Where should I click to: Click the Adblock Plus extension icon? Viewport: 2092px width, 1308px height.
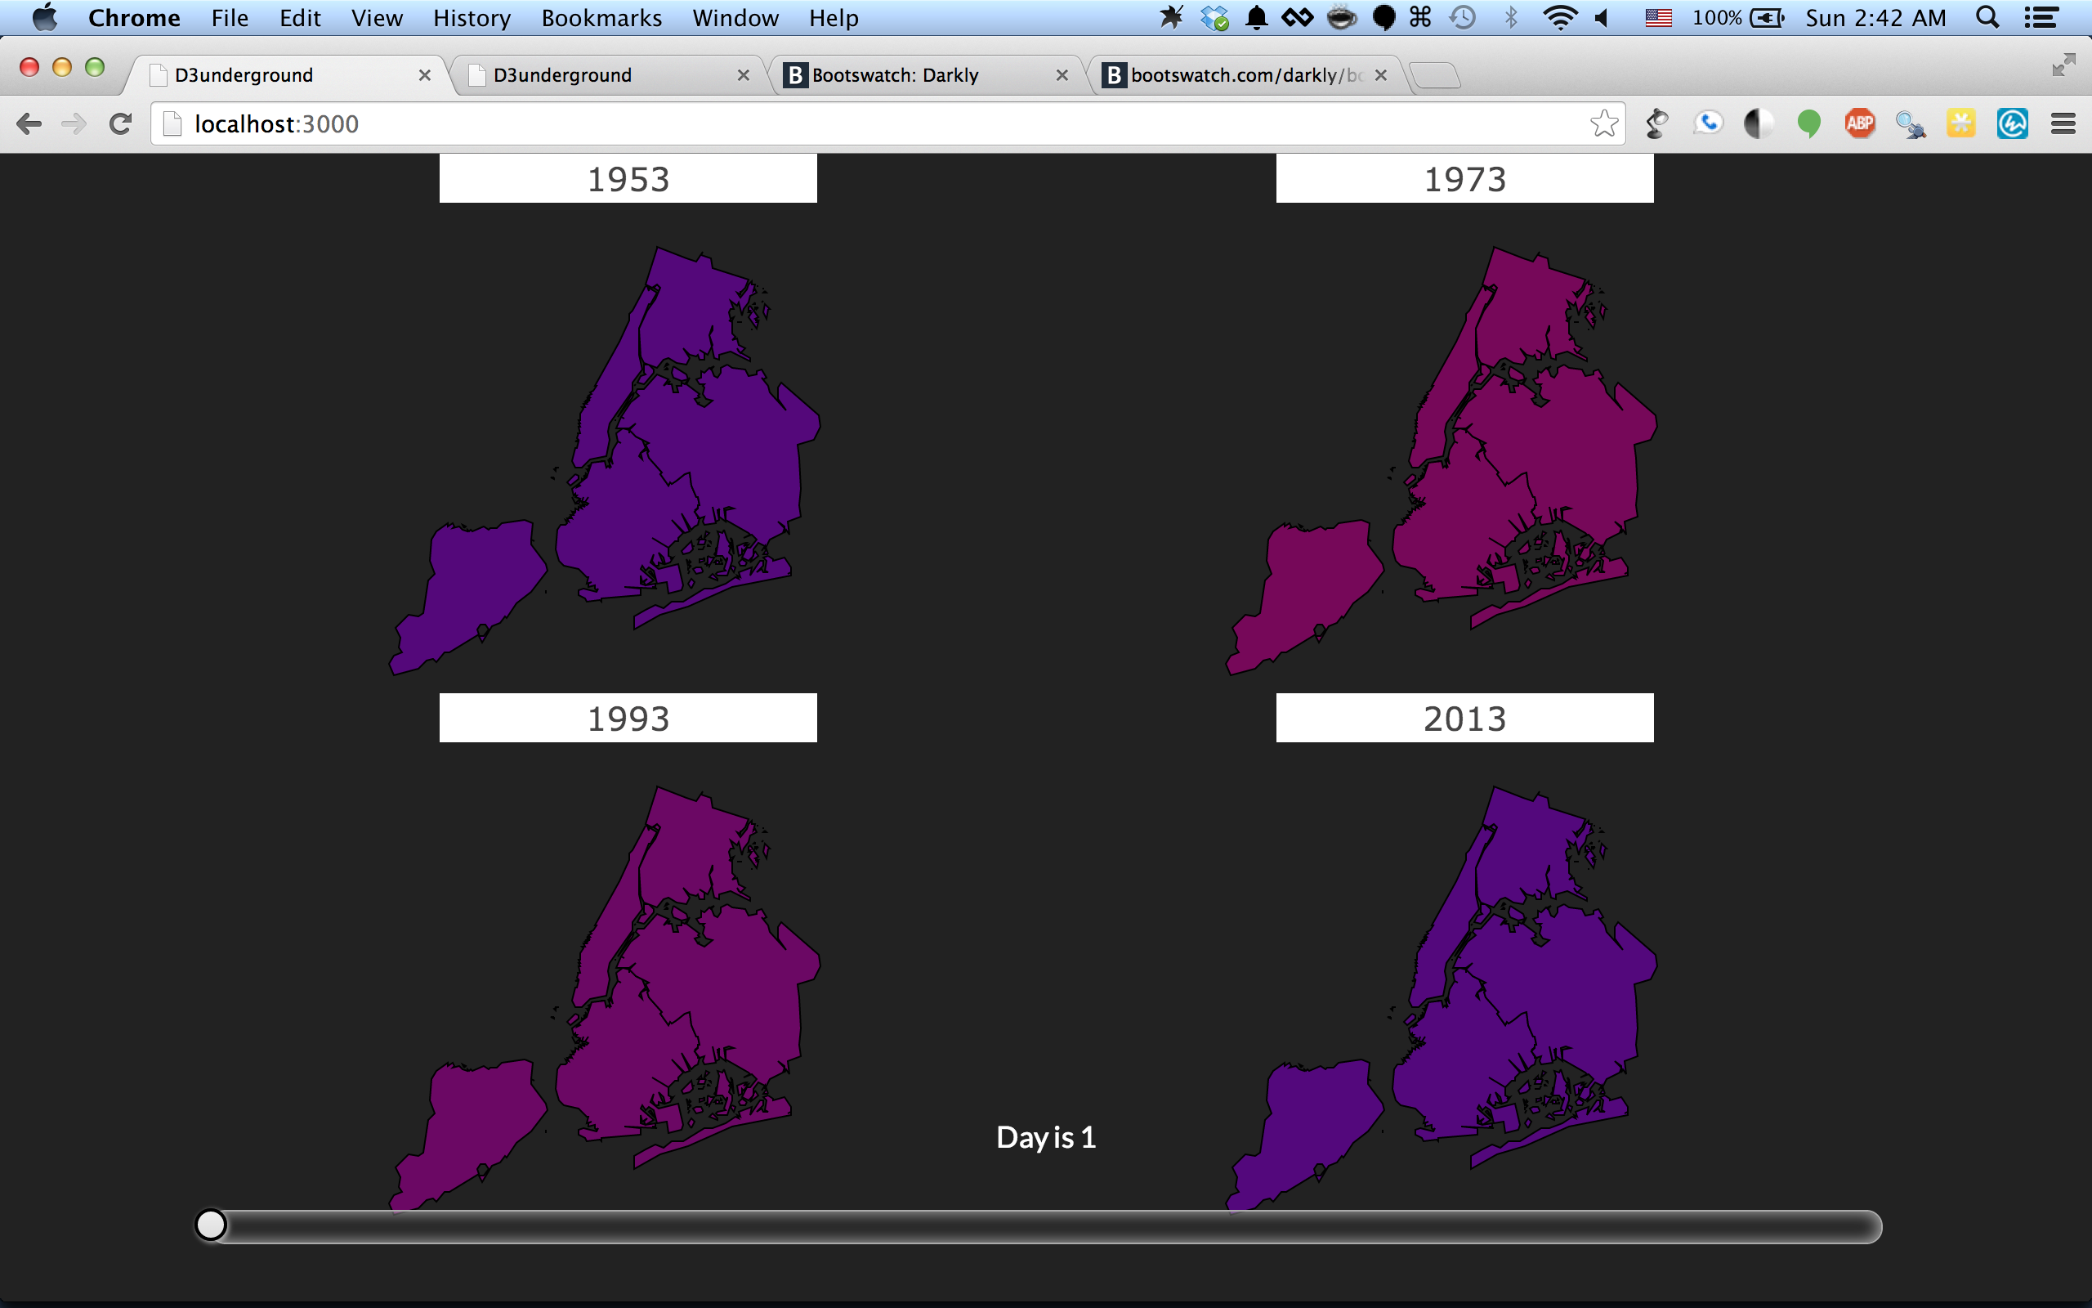1859,123
